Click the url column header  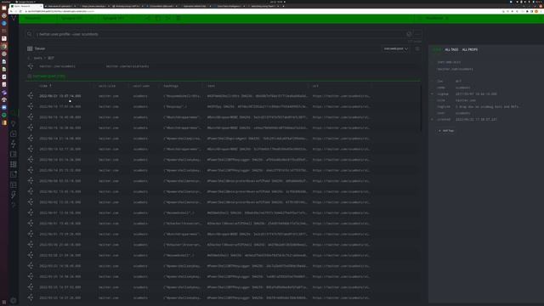click(x=315, y=86)
